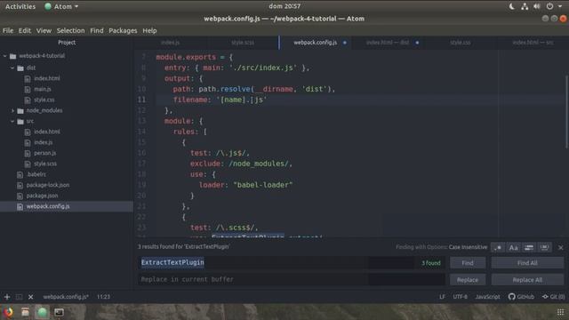The image size is (569, 320).
Task: Open the Help menu
Action: [149, 30]
